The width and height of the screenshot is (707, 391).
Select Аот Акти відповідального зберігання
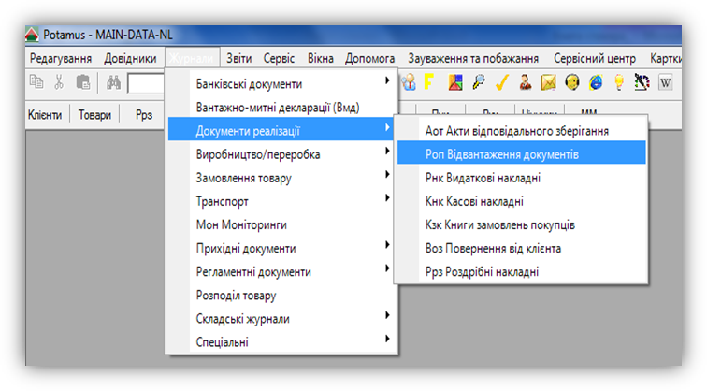[x=521, y=131]
